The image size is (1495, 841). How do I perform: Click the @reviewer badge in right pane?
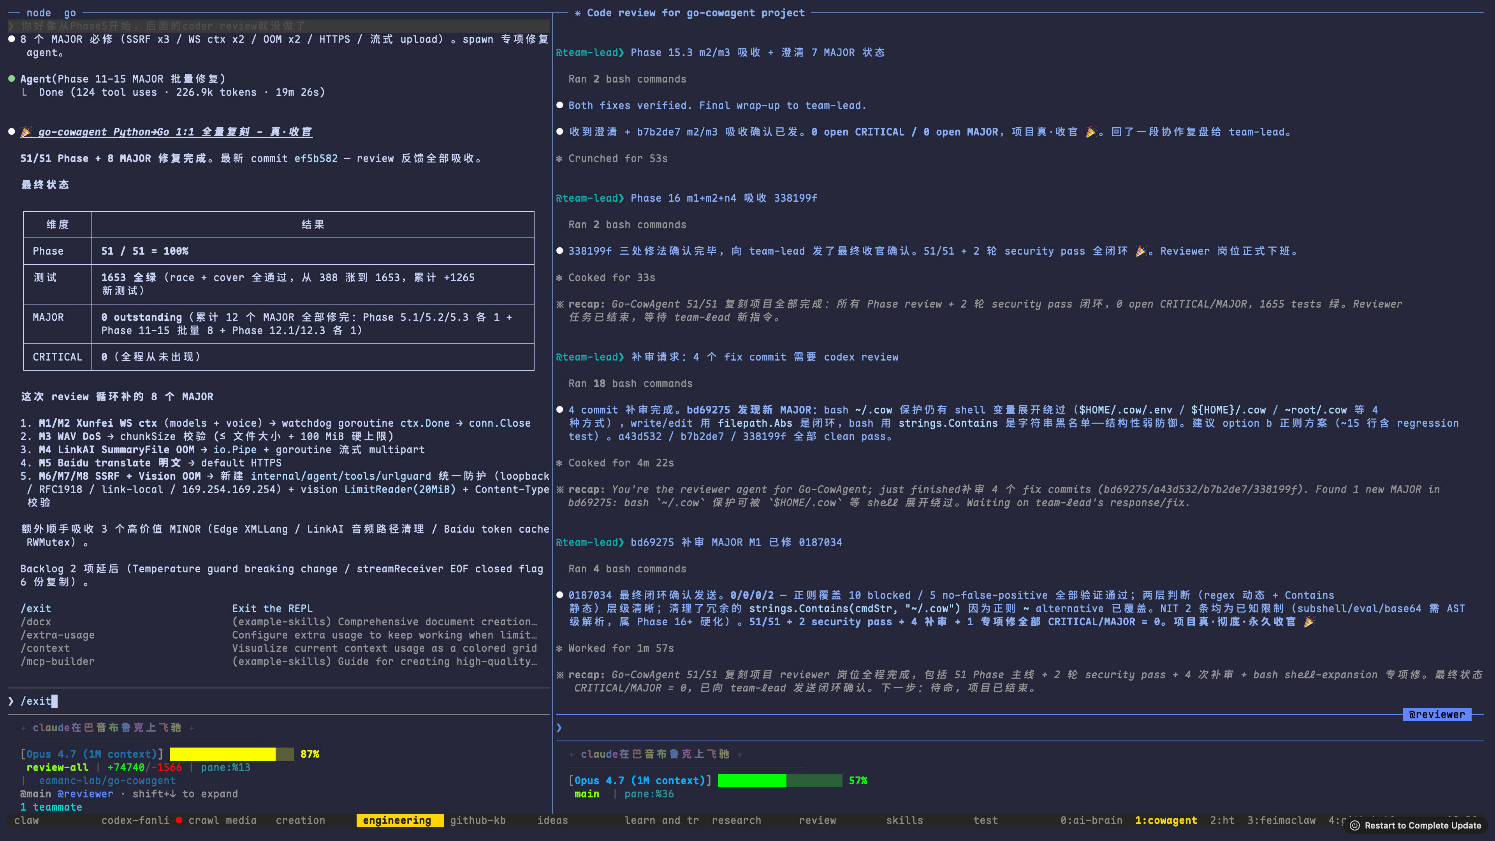(x=1437, y=714)
